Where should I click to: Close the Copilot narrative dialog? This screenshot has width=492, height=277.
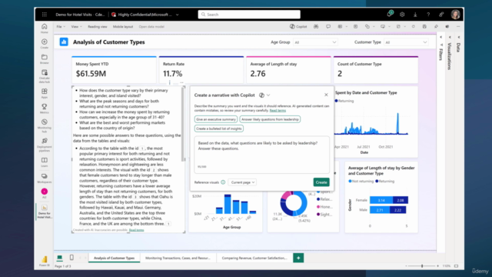pyautogui.click(x=326, y=95)
